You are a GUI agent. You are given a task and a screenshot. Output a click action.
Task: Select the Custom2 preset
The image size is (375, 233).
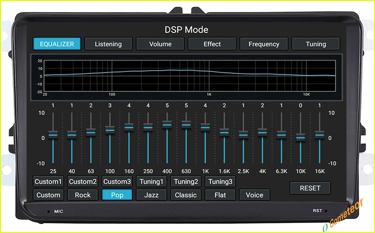tap(82, 181)
